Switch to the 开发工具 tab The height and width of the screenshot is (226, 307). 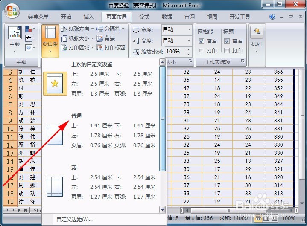pyautogui.click(x=240, y=17)
